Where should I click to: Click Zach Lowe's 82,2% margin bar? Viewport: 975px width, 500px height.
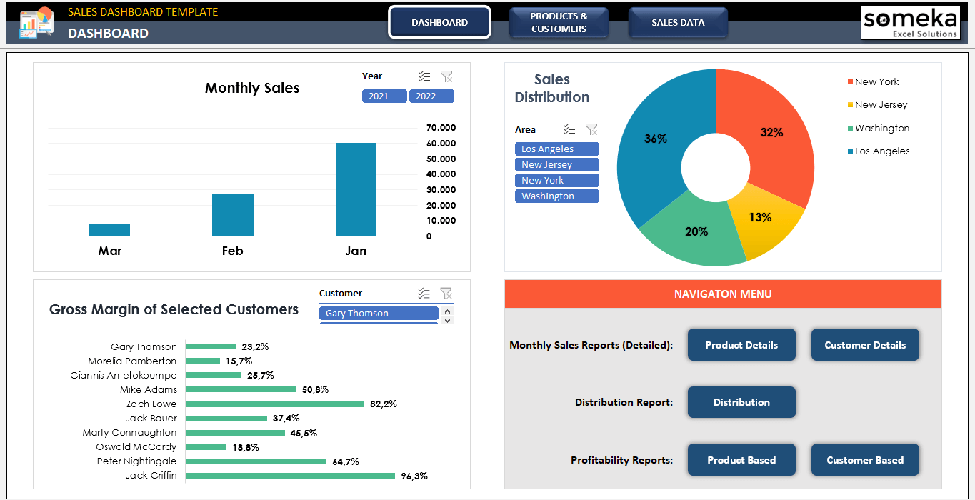275,404
